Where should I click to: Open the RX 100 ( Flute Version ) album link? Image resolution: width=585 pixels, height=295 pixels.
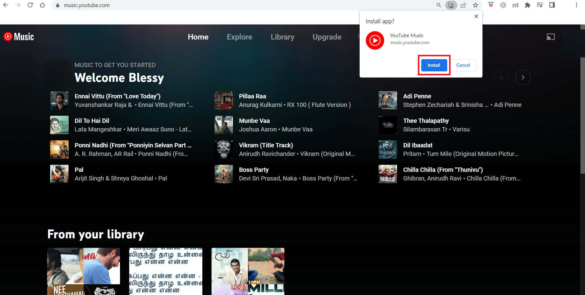[319, 105]
